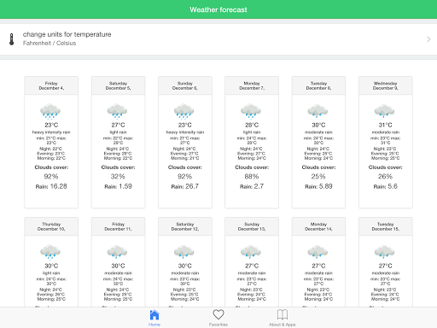Select the Monday December 14 header
This screenshot has width=437, height=328.
point(318,226)
